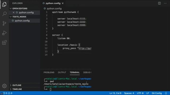Switch to the Debug Console tab

[x=87, y=72]
